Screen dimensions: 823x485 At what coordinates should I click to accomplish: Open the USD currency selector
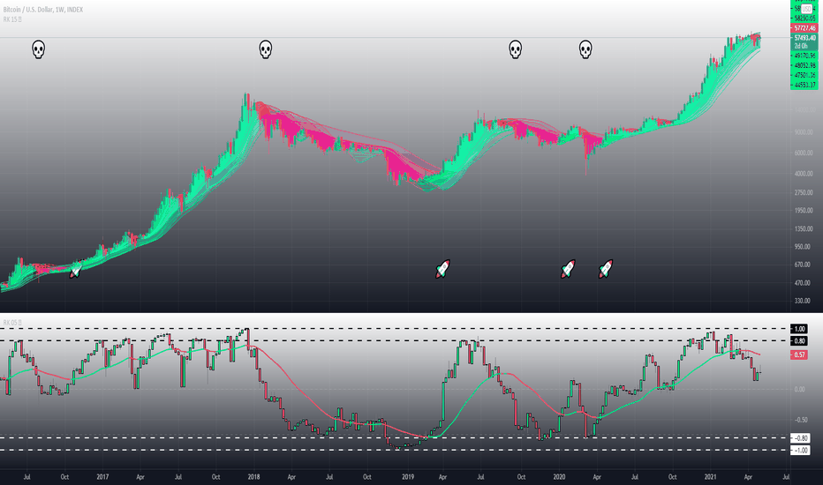[x=806, y=9]
